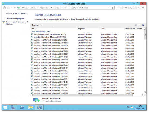
Task: Expand the address bar history dropdown
Action: [110, 8]
